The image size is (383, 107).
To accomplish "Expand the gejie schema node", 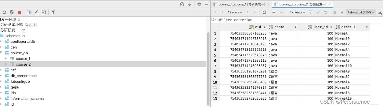I will [x=1, y=87].
